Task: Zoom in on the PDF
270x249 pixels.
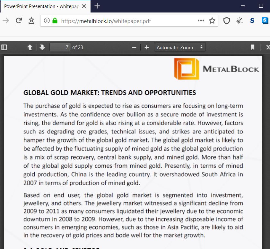Action: tap(147, 47)
